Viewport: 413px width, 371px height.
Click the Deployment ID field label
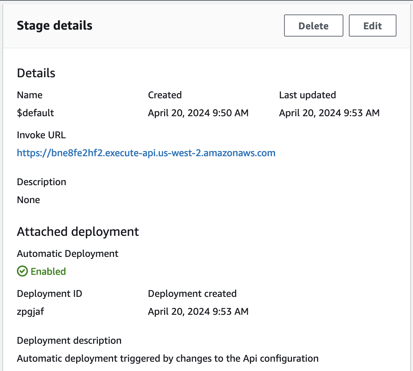pyautogui.click(x=50, y=293)
